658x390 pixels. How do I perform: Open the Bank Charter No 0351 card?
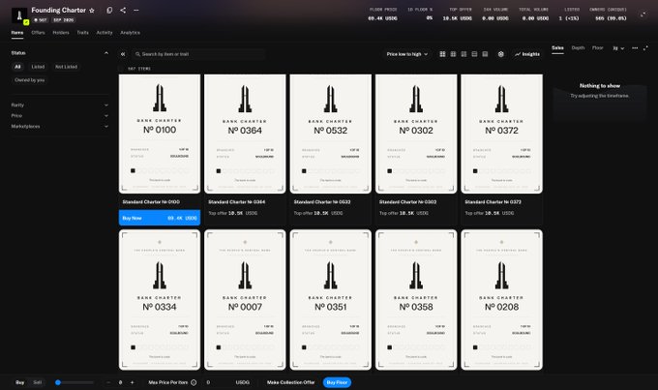click(x=331, y=300)
